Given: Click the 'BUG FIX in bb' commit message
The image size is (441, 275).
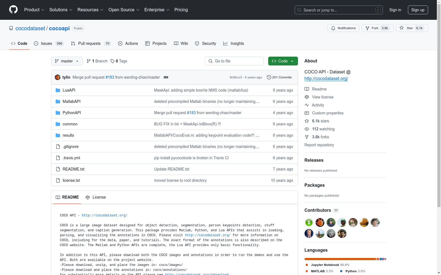Looking at the screenshot, I should [187, 124].
